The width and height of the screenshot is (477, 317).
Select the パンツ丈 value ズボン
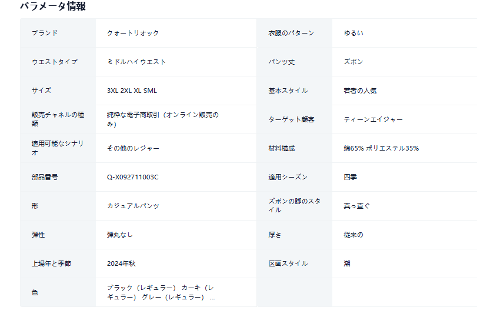(x=353, y=62)
